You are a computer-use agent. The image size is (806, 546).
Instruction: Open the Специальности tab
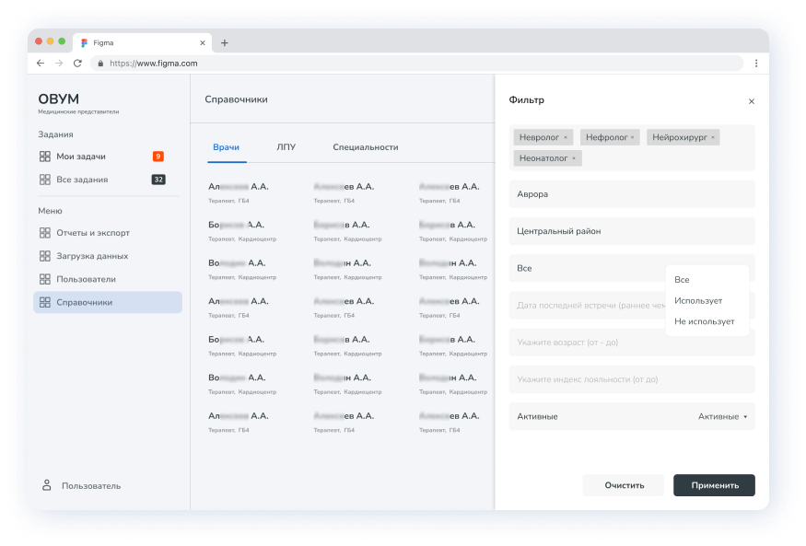click(365, 146)
